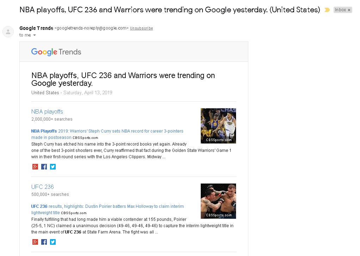This screenshot has width=360, height=256.
Task: Remove the Inbox label with its x
Action: 349,10
